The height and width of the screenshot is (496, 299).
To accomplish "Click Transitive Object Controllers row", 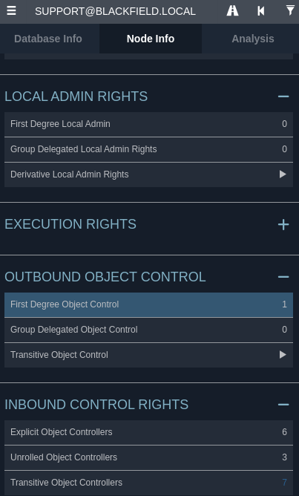I will click(x=148, y=483).
